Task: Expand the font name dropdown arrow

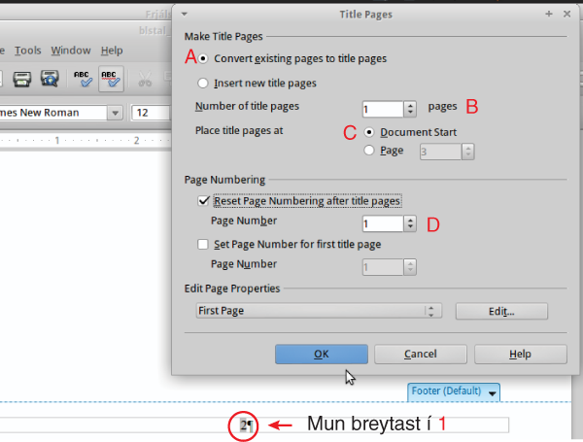Action: tap(115, 113)
